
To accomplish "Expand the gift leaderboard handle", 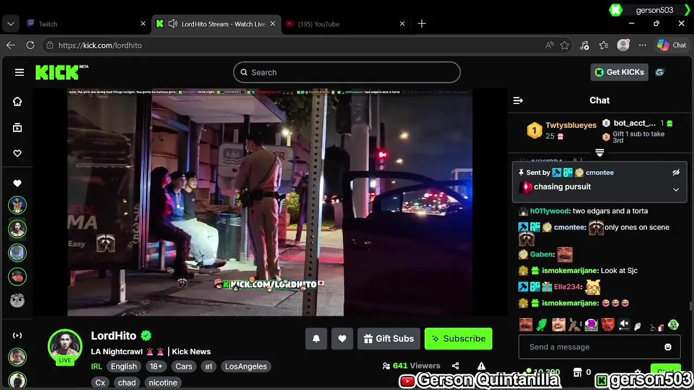I will [600, 153].
